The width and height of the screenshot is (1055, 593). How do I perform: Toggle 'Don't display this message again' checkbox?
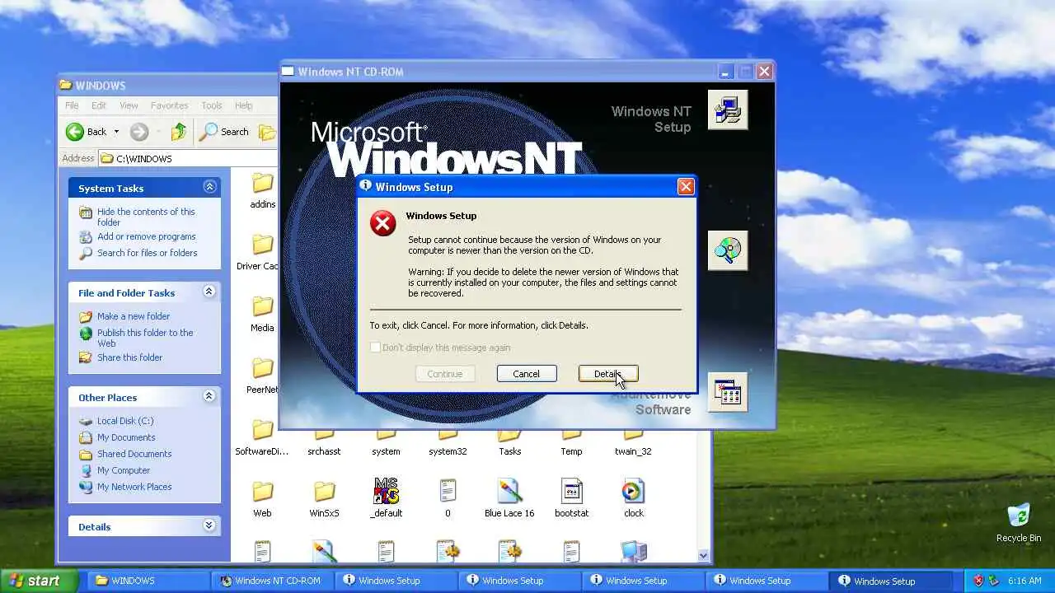pyautogui.click(x=375, y=348)
